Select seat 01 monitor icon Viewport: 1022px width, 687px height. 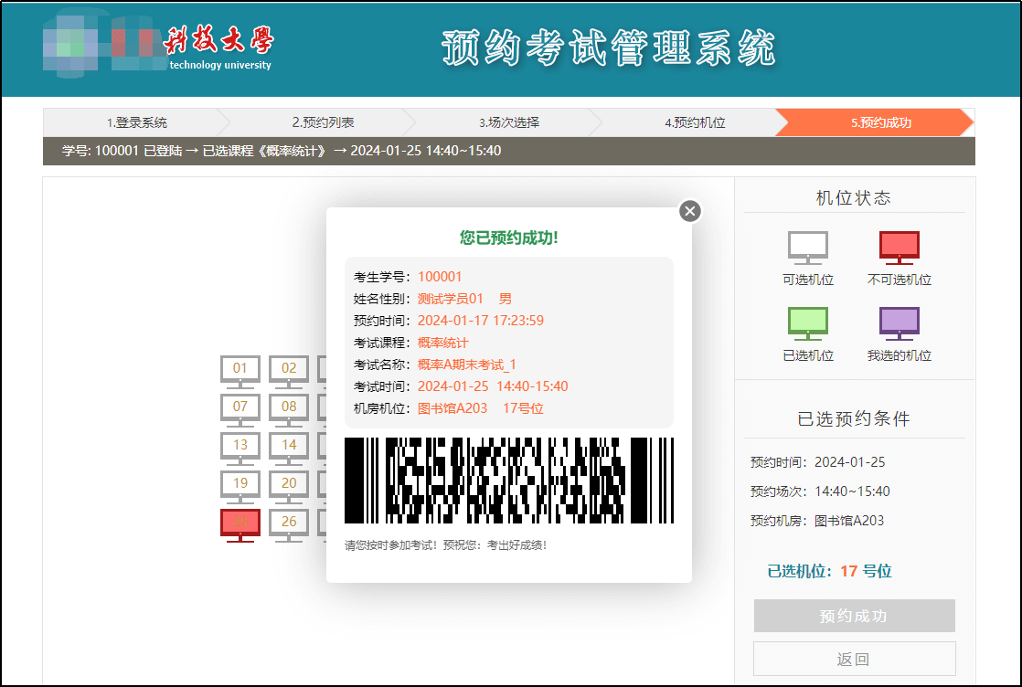[240, 372]
